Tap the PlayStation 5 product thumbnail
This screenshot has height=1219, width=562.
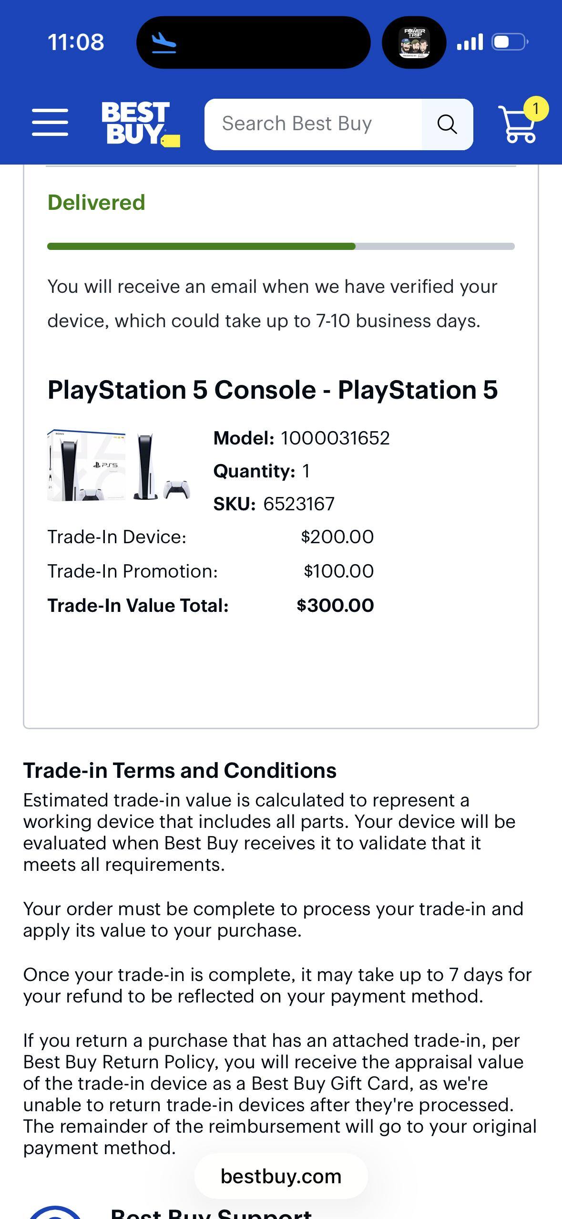119,465
